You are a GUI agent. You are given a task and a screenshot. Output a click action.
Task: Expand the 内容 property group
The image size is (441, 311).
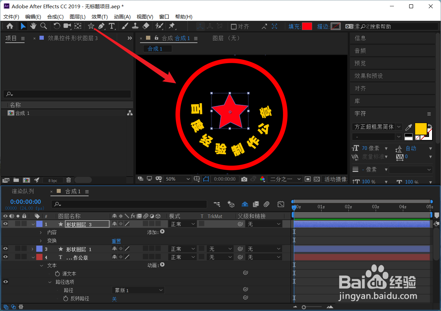41,233
